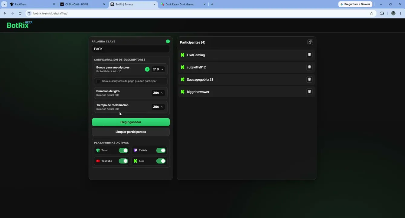This screenshot has width=405, height=218.
Task: Open Chrome three-dot menu
Action: [400, 13]
